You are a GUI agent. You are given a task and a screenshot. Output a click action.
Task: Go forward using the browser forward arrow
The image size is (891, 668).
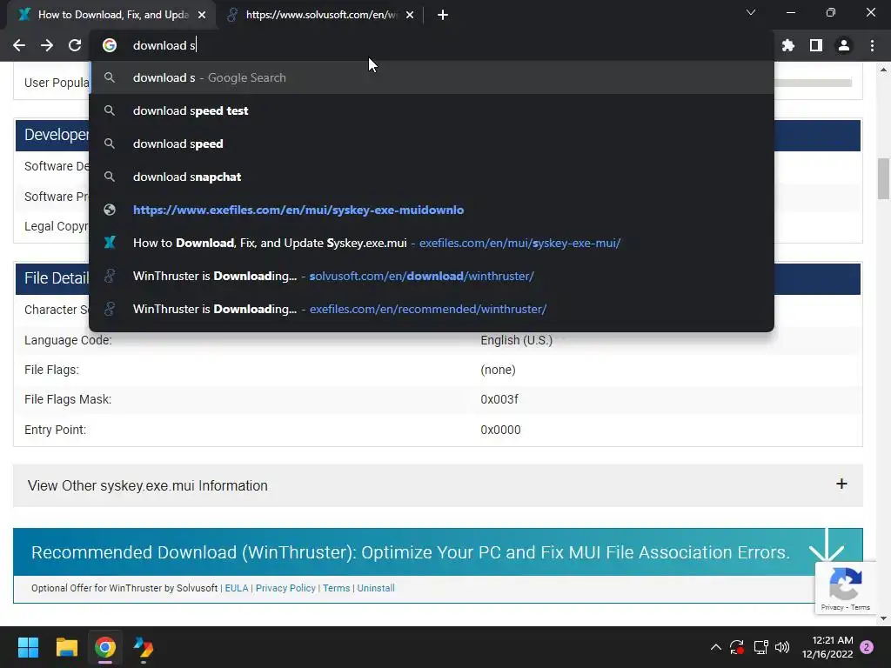pyautogui.click(x=47, y=45)
